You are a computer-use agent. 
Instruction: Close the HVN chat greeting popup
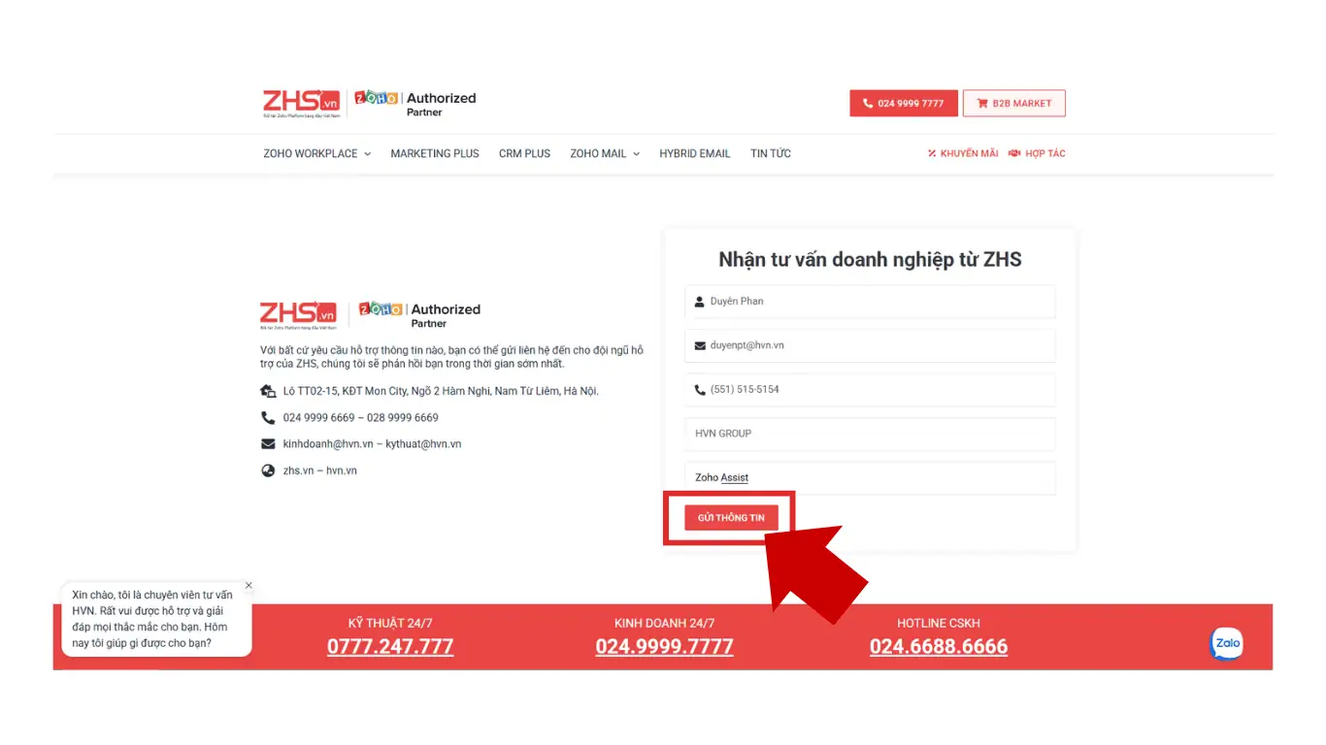pyautogui.click(x=249, y=585)
